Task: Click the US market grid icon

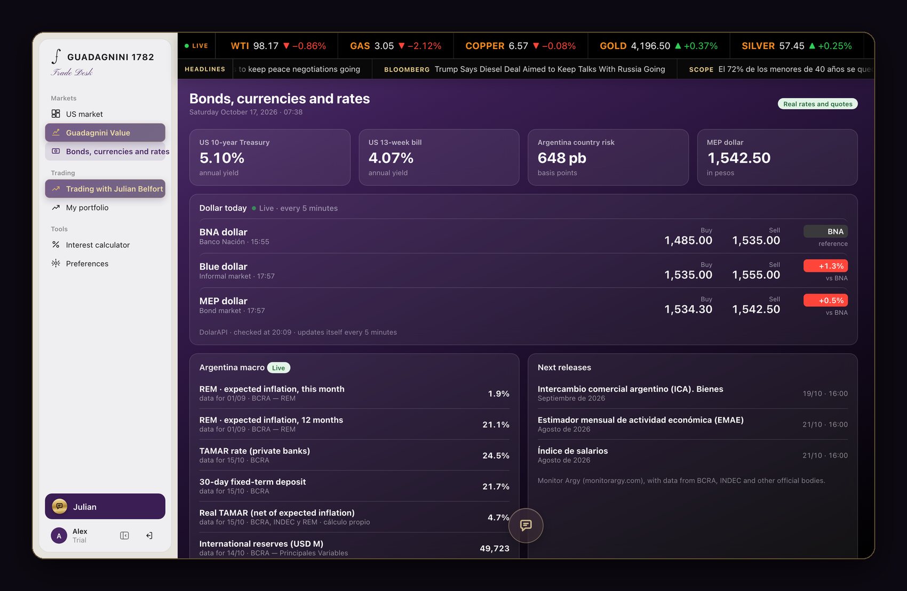Action: (55, 114)
